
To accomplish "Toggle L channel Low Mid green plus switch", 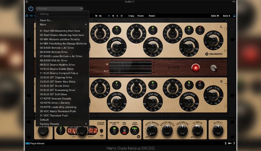I will (x=116, y=30).
